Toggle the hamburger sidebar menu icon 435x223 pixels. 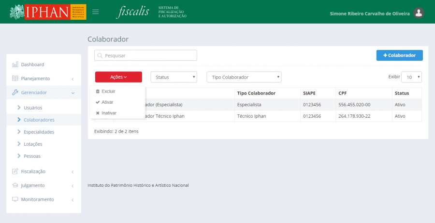pos(96,12)
